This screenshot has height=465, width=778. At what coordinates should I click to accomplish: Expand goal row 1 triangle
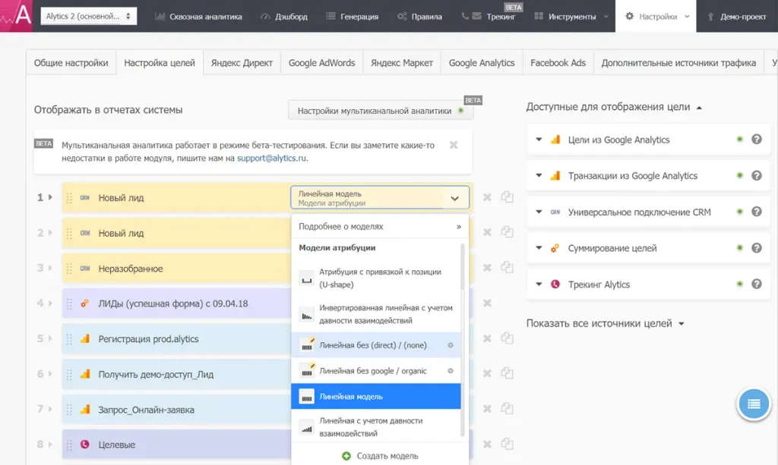50,197
